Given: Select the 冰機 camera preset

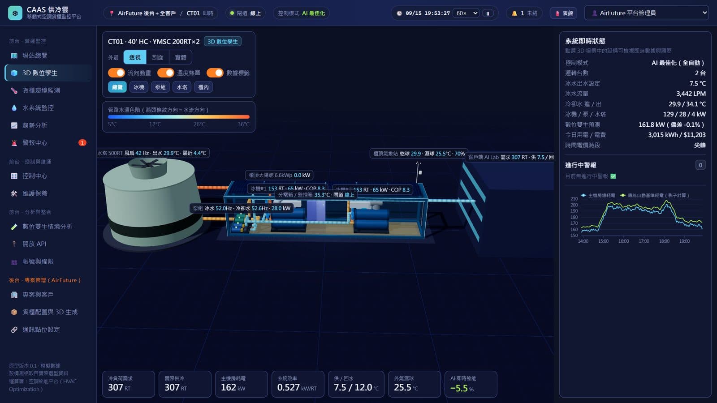Looking at the screenshot, I should (x=139, y=87).
